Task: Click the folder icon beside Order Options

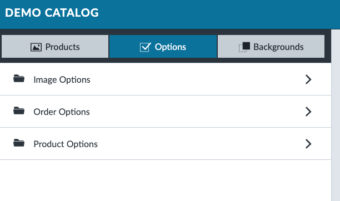Action: (x=19, y=110)
